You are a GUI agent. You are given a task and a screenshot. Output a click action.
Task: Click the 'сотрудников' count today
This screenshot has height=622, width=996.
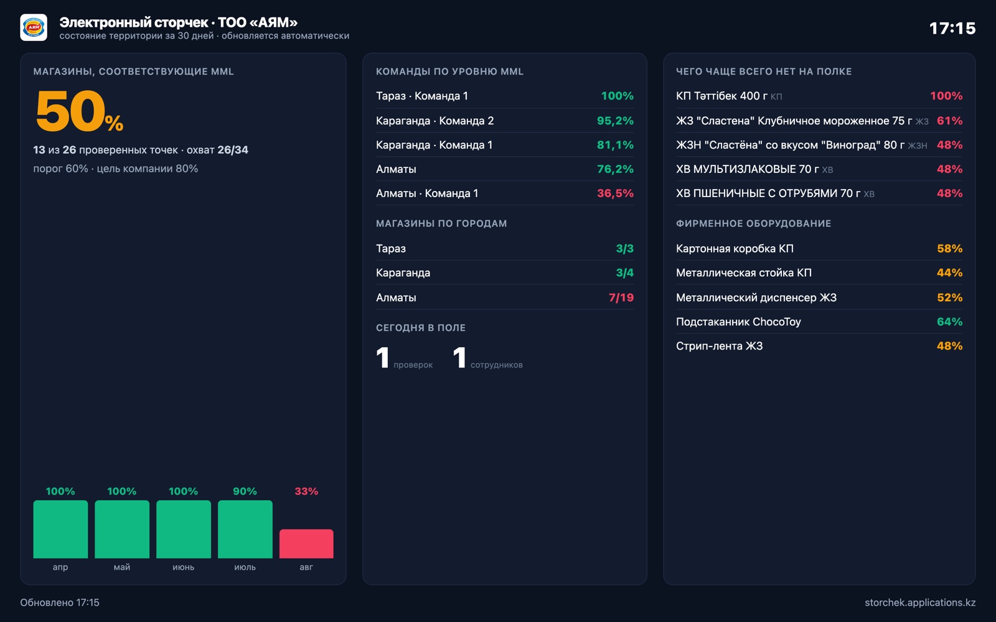pyautogui.click(x=487, y=358)
